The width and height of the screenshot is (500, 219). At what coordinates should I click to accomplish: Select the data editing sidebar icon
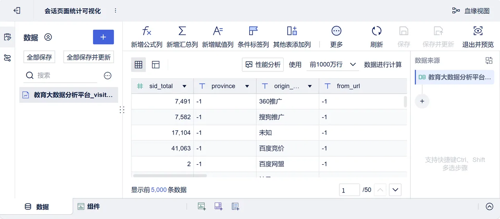[7, 37]
